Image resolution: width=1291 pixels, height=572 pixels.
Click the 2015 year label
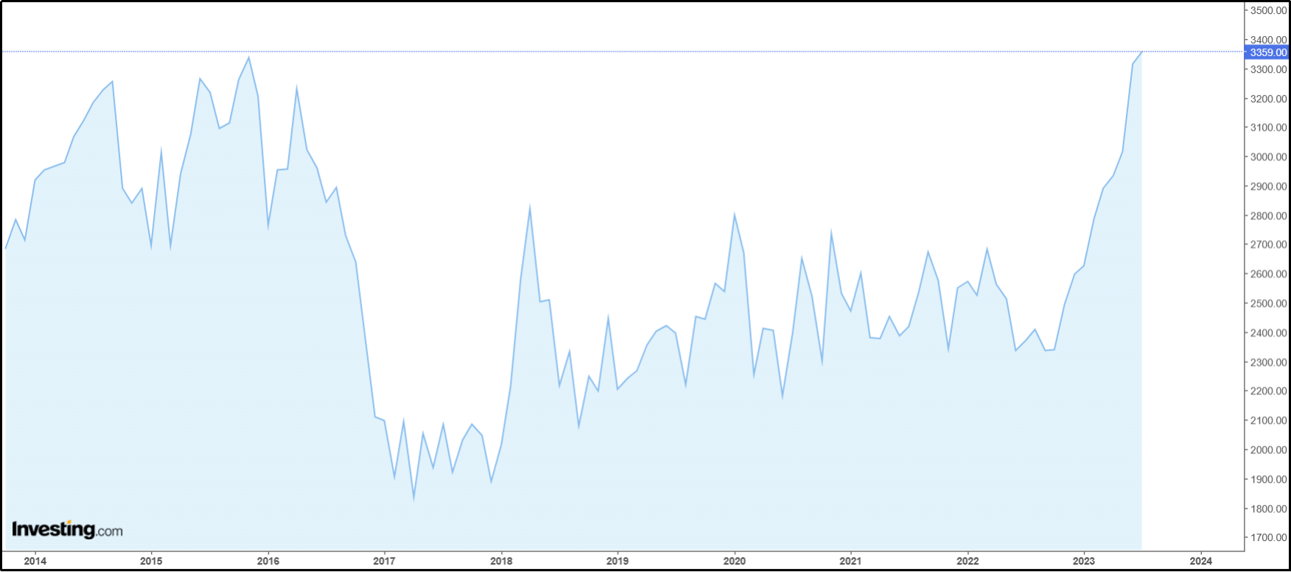click(x=151, y=561)
